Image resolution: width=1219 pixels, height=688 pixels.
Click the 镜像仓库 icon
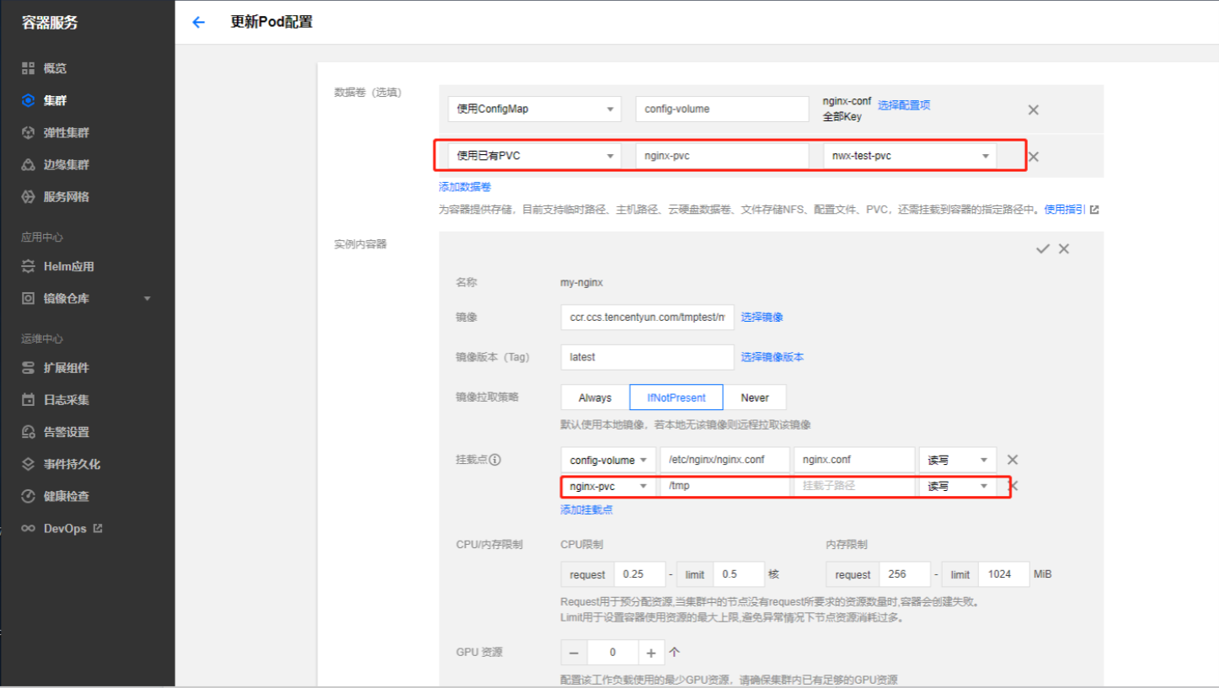tap(28, 298)
